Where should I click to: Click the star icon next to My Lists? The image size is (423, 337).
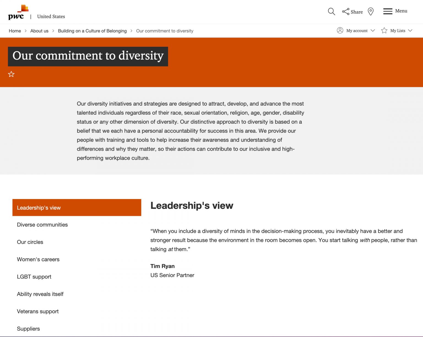[x=384, y=31]
